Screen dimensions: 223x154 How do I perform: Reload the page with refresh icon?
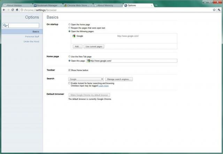[13, 10]
